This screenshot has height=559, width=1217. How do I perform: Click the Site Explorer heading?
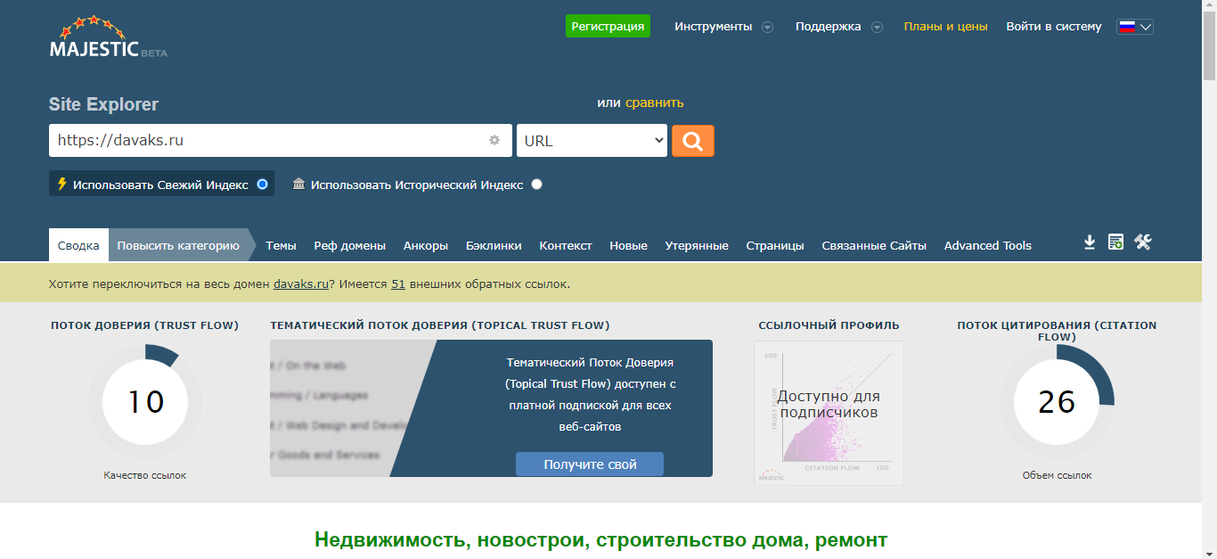pyautogui.click(x=103, y=104)
